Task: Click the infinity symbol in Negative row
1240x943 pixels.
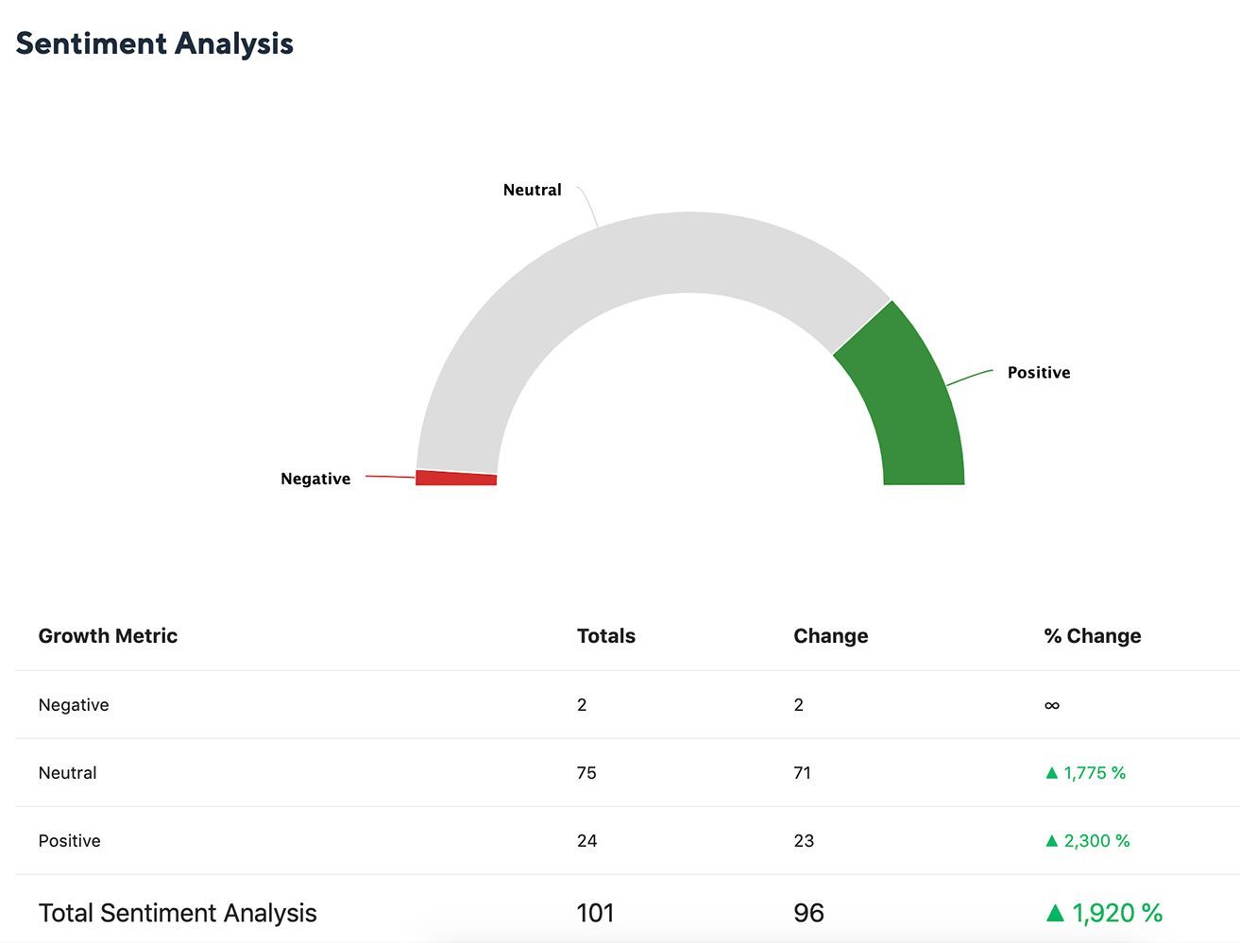Action: click(1051, 705)
